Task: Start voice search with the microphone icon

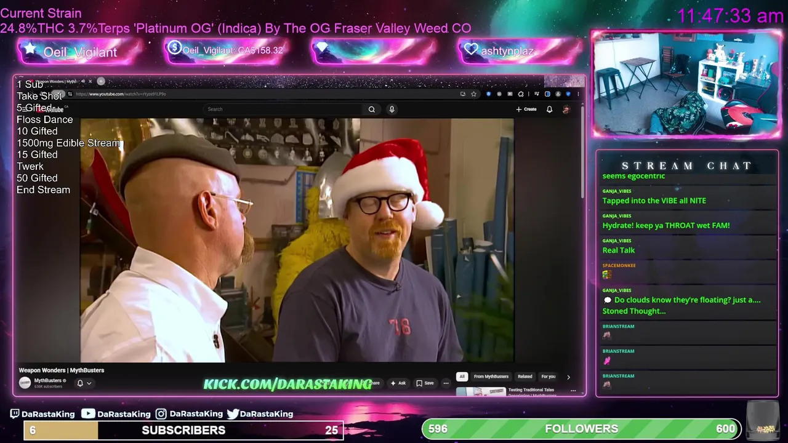Action: tap(392, 109)
